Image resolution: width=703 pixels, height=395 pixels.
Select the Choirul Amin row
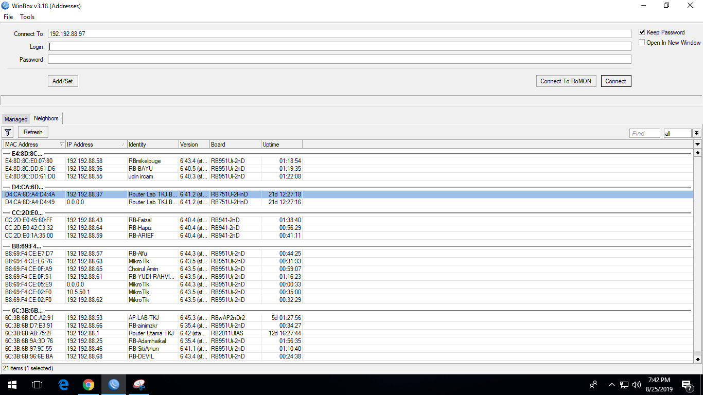[348, 269]
